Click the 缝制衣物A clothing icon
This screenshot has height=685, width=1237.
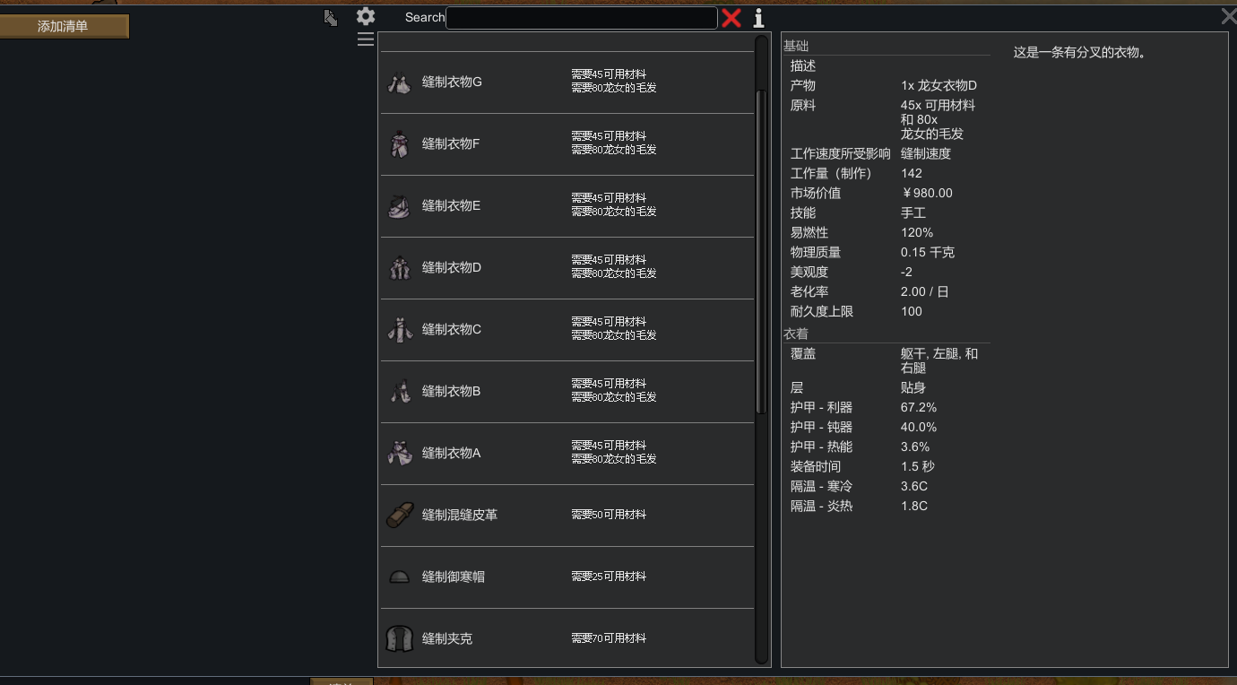[x=400, y=454]
